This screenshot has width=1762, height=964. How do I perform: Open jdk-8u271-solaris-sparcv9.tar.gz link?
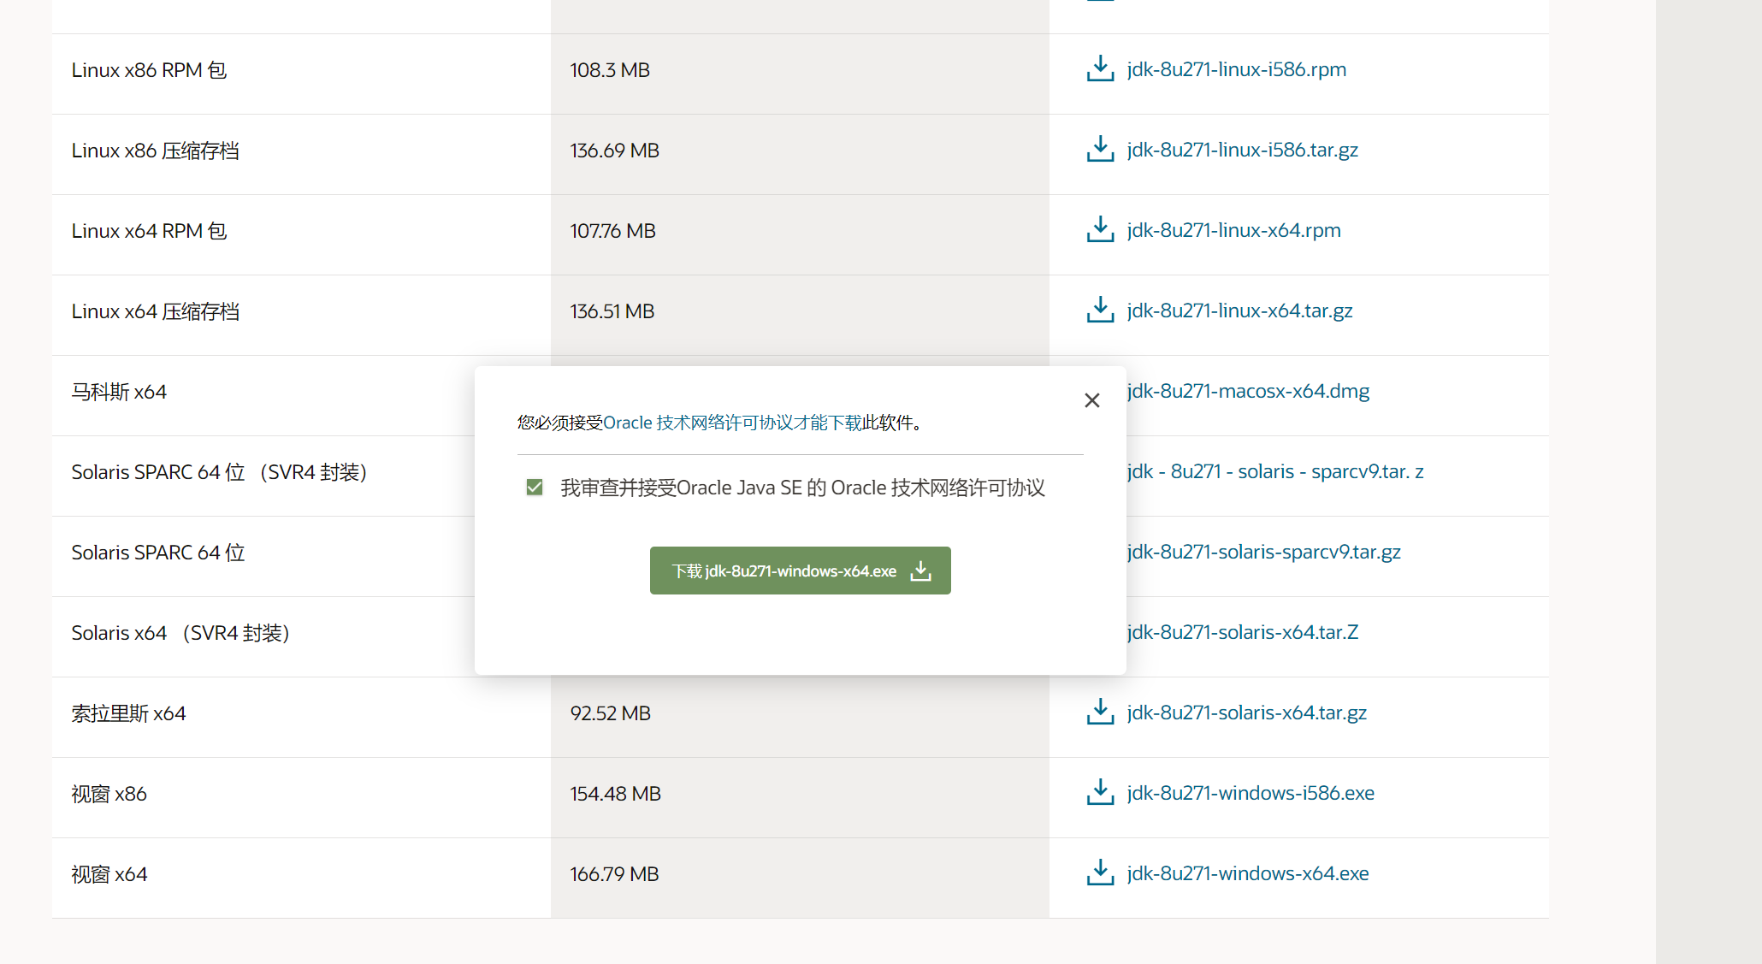tap(1264, 552)
